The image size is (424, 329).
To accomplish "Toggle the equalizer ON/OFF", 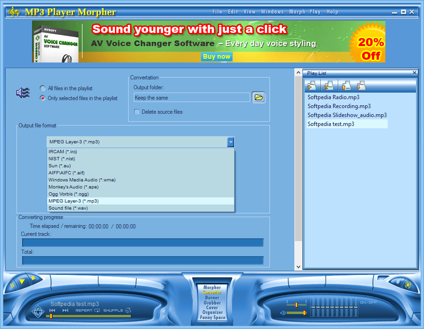I will (368, 303).
